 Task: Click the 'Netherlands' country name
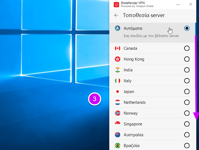click(x=135, y=102)
